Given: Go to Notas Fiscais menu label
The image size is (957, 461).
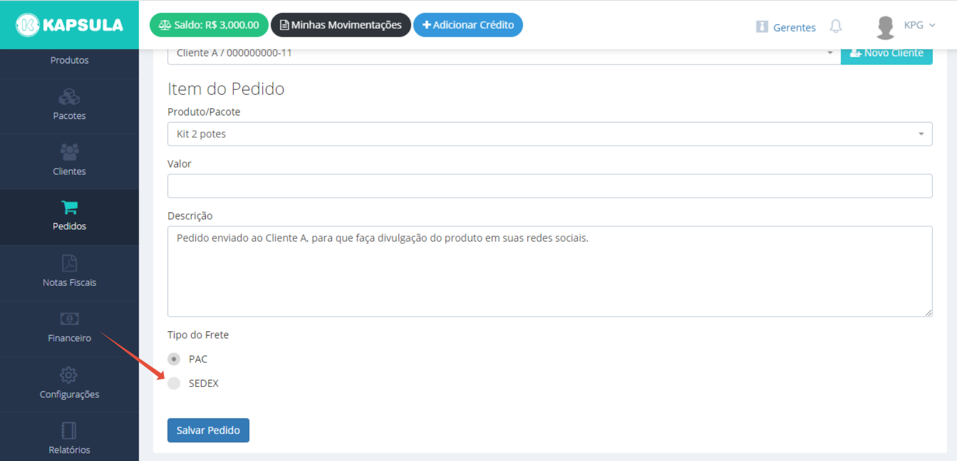Looking at the screenshot, I should point(69,282).
